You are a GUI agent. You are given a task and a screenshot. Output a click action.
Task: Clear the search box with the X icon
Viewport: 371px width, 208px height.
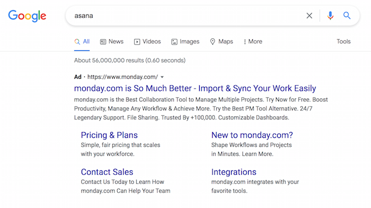point(309,15)
